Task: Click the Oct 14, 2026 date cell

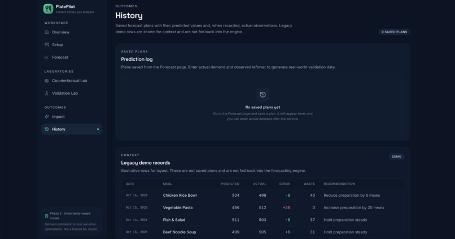Action: coord(137,220)
